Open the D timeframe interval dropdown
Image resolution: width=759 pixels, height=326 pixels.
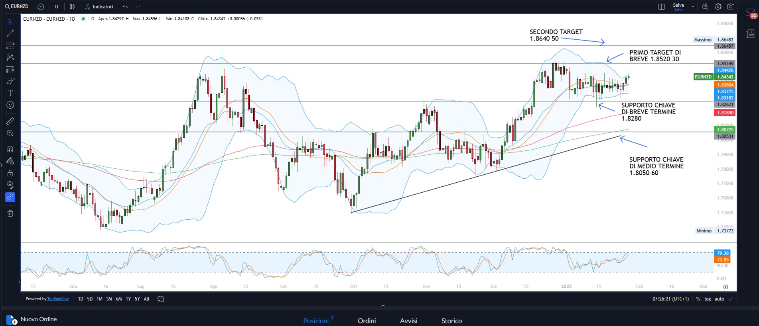point(57,7)
